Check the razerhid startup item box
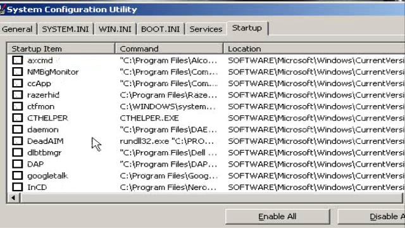The width and height of the screenshot is (405, 228). click(x=17, y=94)
